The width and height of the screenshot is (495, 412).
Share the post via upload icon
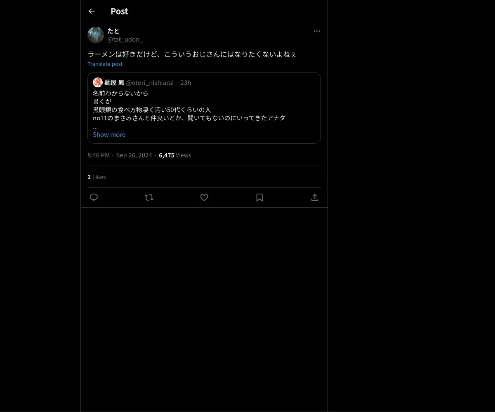pos(315,197)
